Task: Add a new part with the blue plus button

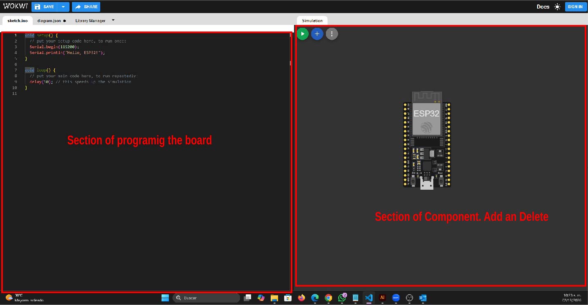Action: point(317,34)
